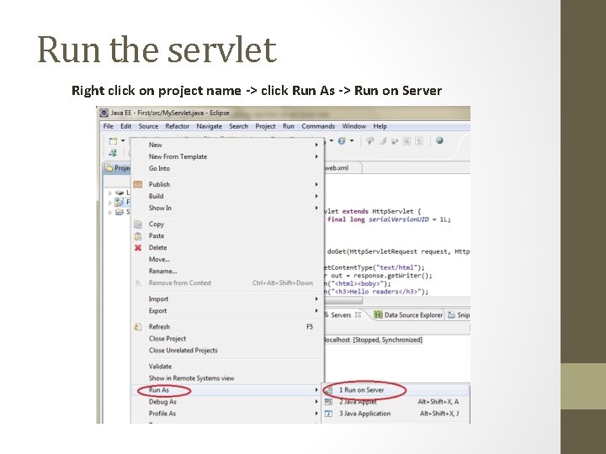Open the dropdown arrow beside the blue browser toolbar icon

click(352, 141)
